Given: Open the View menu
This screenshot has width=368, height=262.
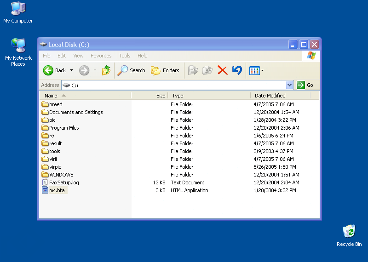Looking at the screenshot, I should [x=78, y=56].
